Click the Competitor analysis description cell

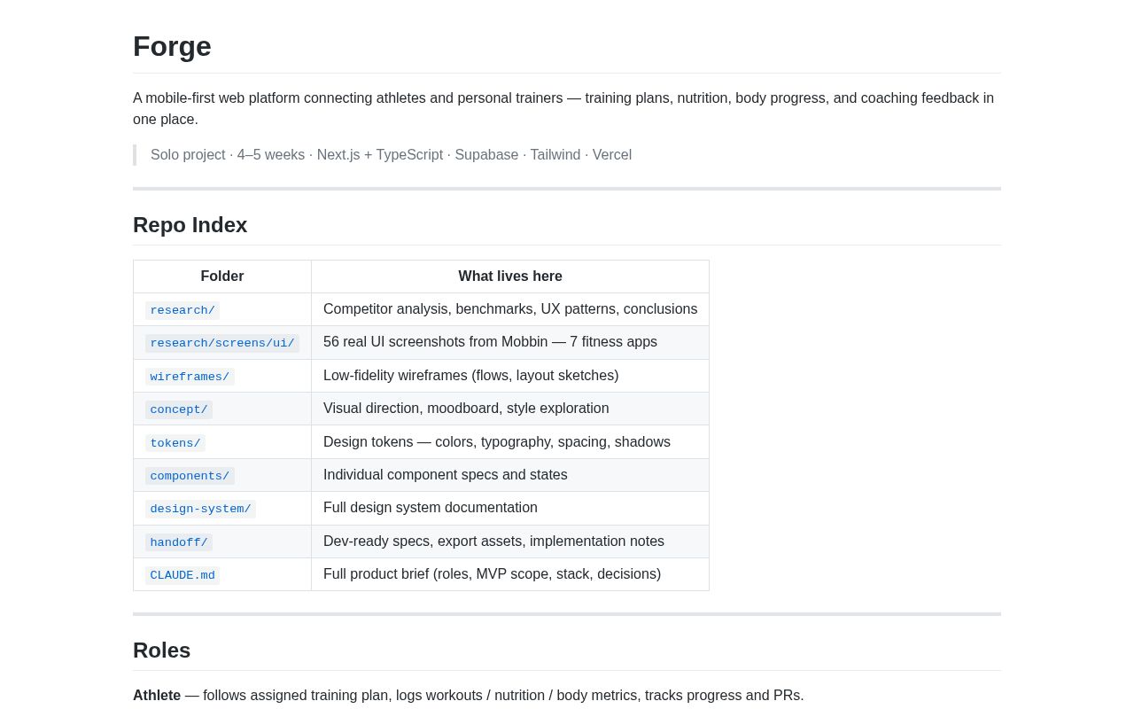[510, 309]
